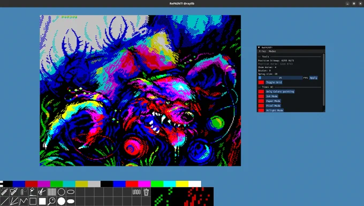
Task: Pick the white palette swatch
Action: 195,184
